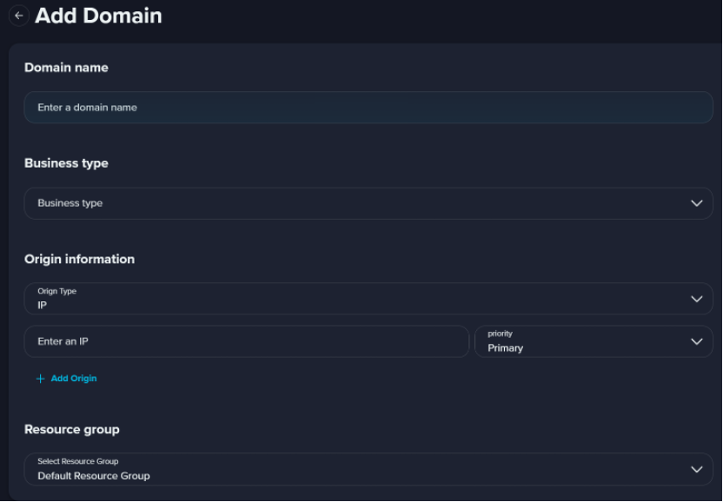Open the priority Primary dropdown
Screen dimensions: 723x502
594,341
